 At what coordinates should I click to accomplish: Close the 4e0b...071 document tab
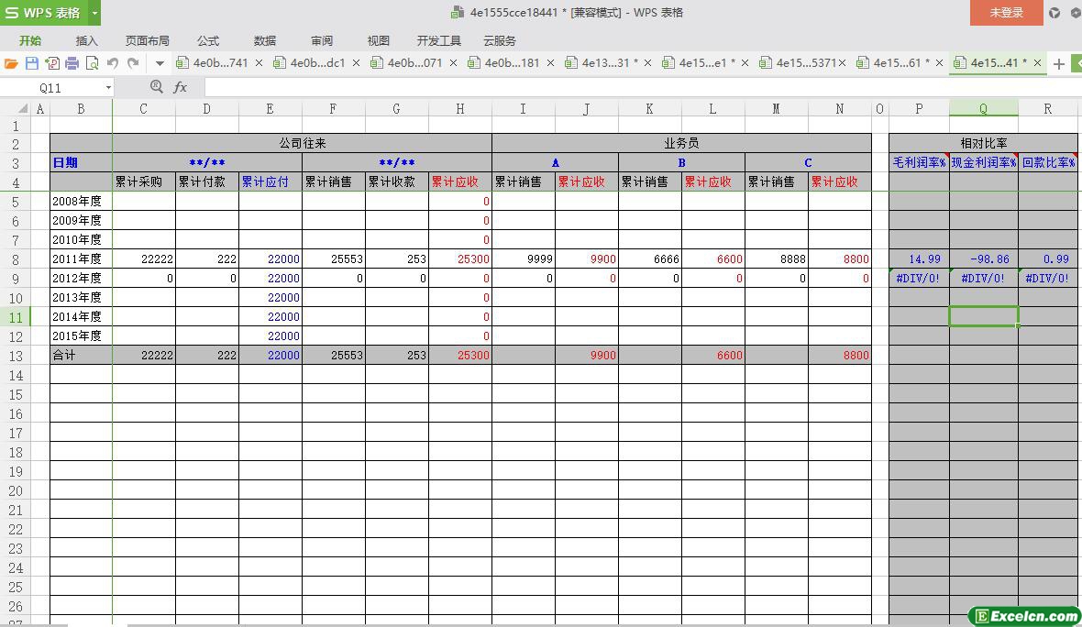pyautogui.click(x=453, y=62)
